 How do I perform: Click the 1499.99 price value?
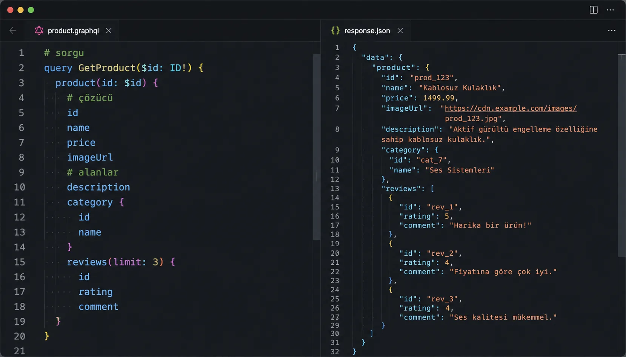click(438, 98)
